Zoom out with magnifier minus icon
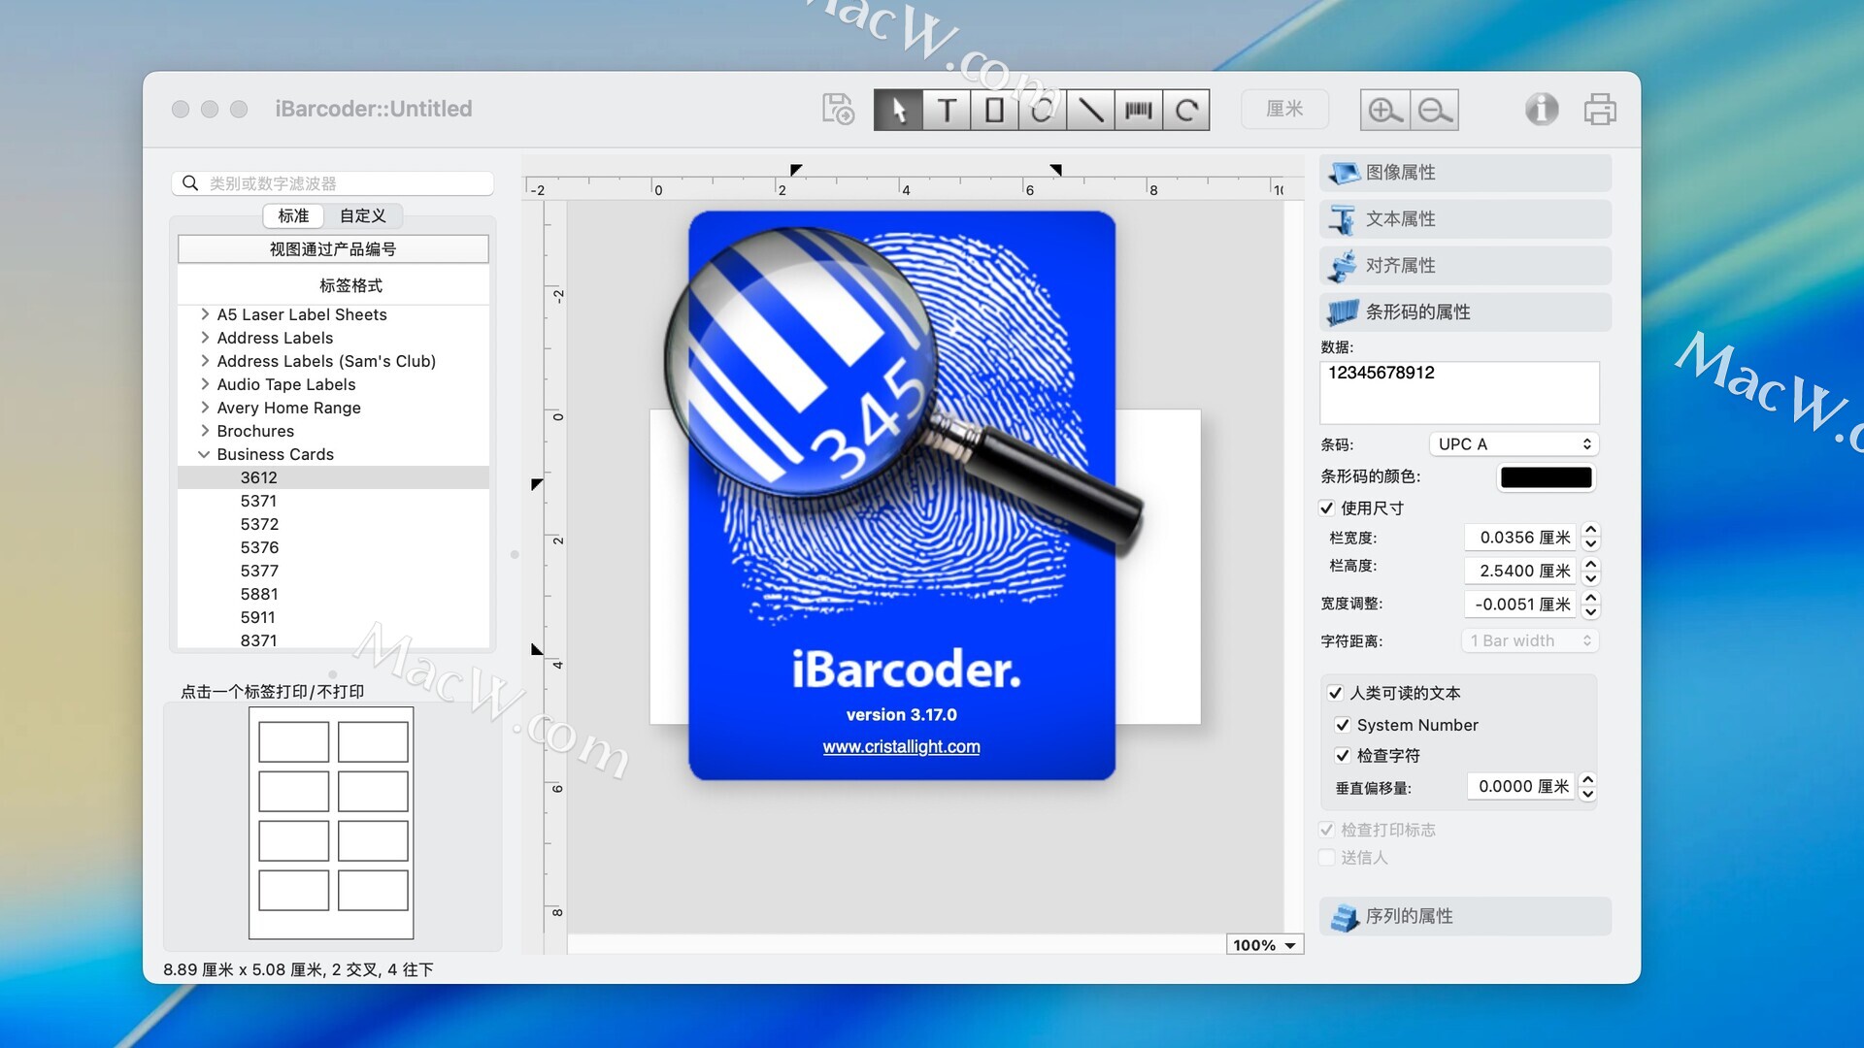 click(1434, 110)
